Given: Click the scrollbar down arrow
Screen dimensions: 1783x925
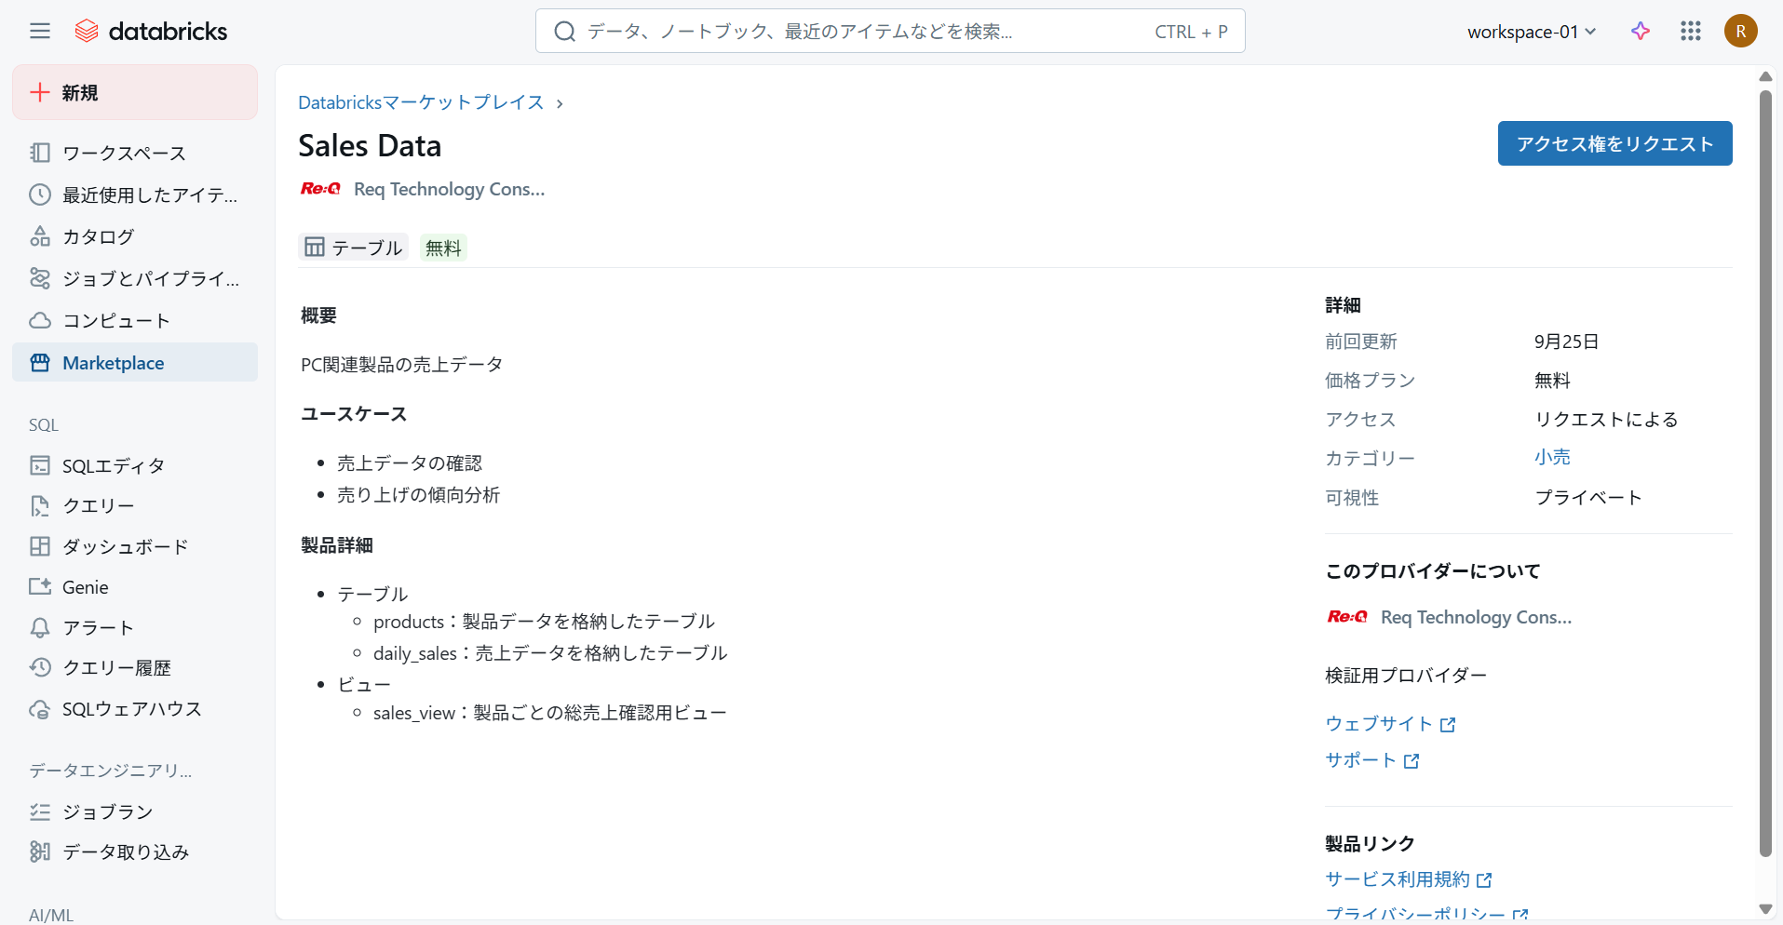Looking at the screenshot, I should (x=1764, y=909).
